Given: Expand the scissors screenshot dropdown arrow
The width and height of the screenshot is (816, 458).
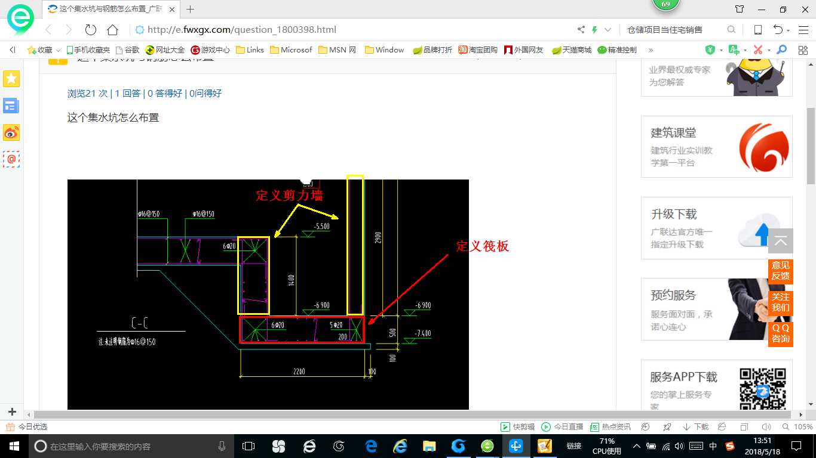Looking at the screenshot, I should 768,51.
